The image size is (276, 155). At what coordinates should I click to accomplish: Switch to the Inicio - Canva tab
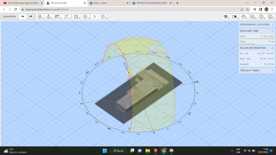pyautogui.click(x=107, y=3)
